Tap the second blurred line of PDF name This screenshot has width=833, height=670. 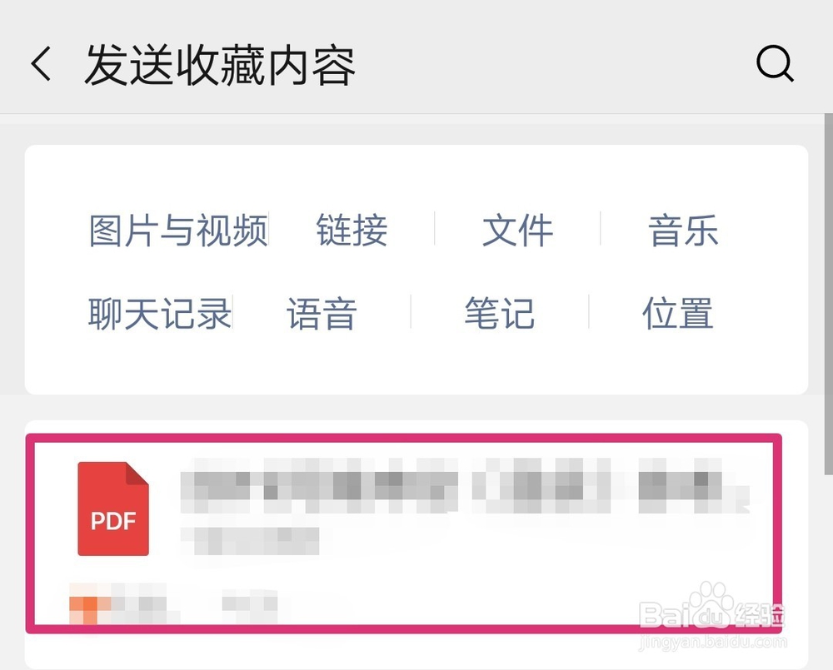pyautogui.click(x=250, y=540)
